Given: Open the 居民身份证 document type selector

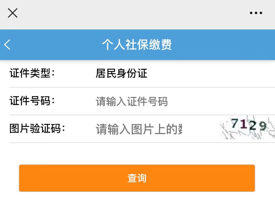Looking at the screenshot, I should pyautogui.click(x=121, y=74).
